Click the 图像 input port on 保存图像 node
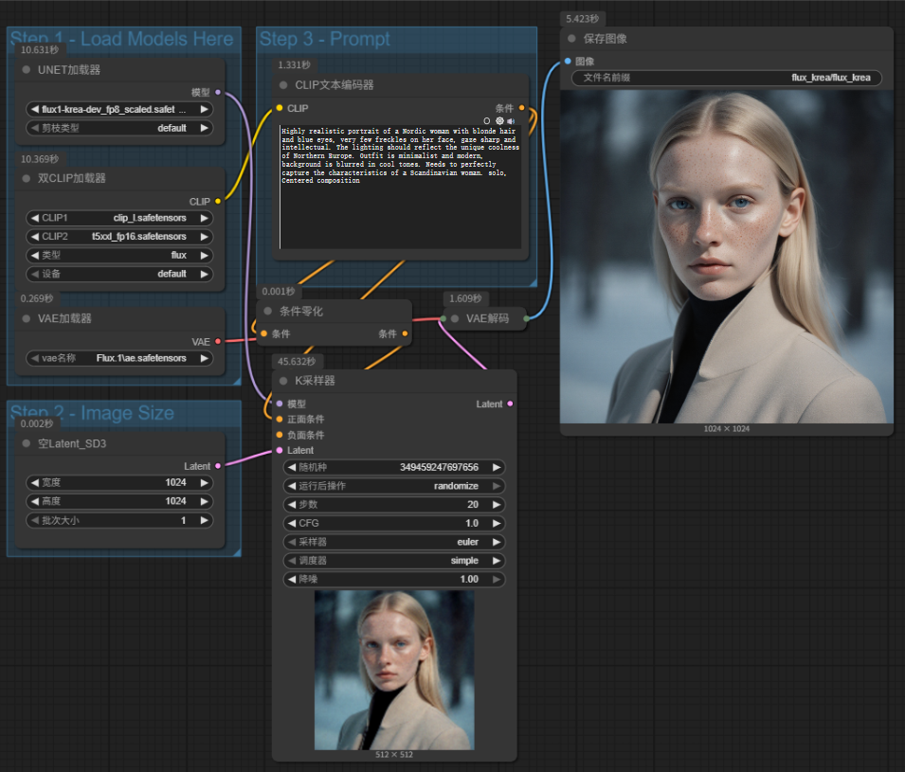 point(568,61)
